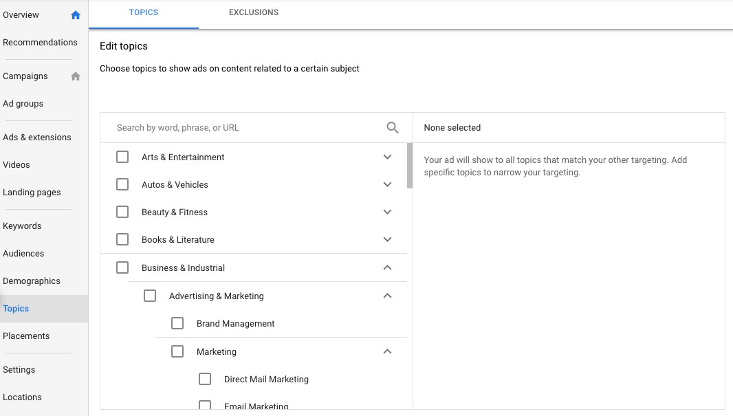Screen dimensions: 733x416
Task: Select the Brand Management checkbox
Action: point(177,323)
